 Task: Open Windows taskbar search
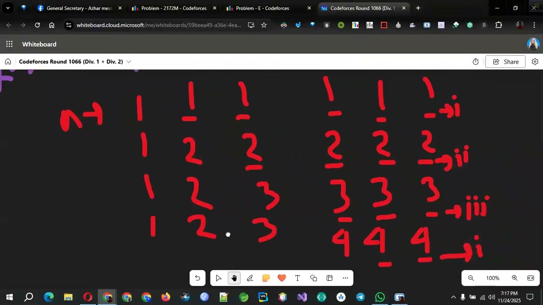pos(28,297)
